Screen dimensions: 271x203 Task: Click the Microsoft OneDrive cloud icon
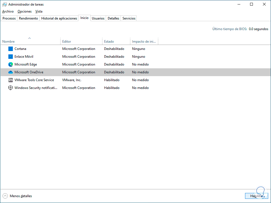point(11,72)
